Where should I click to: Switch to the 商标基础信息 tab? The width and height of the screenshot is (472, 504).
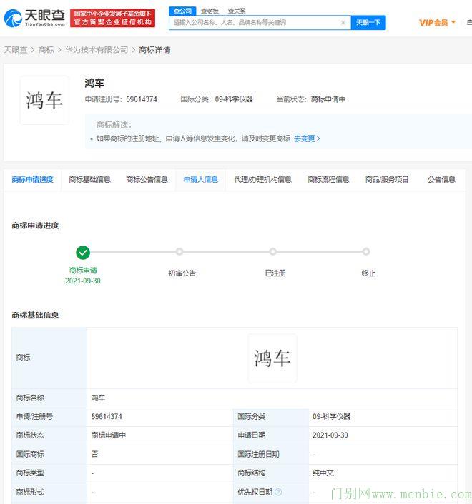coord(89,180)
